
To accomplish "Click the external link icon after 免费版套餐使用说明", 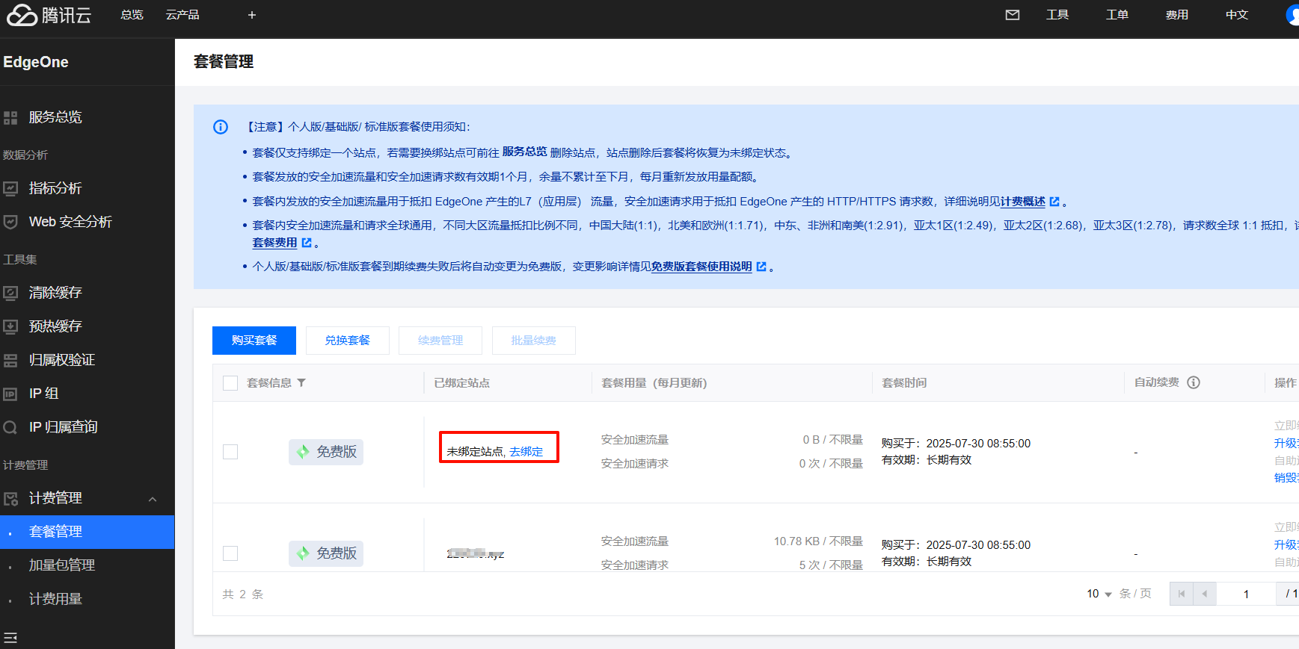I will coord(761,267).
